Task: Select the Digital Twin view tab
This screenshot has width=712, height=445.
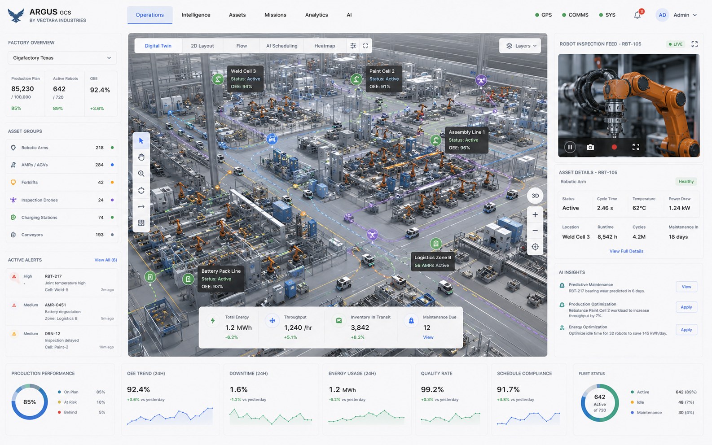Action: click(x=158, y=46)
